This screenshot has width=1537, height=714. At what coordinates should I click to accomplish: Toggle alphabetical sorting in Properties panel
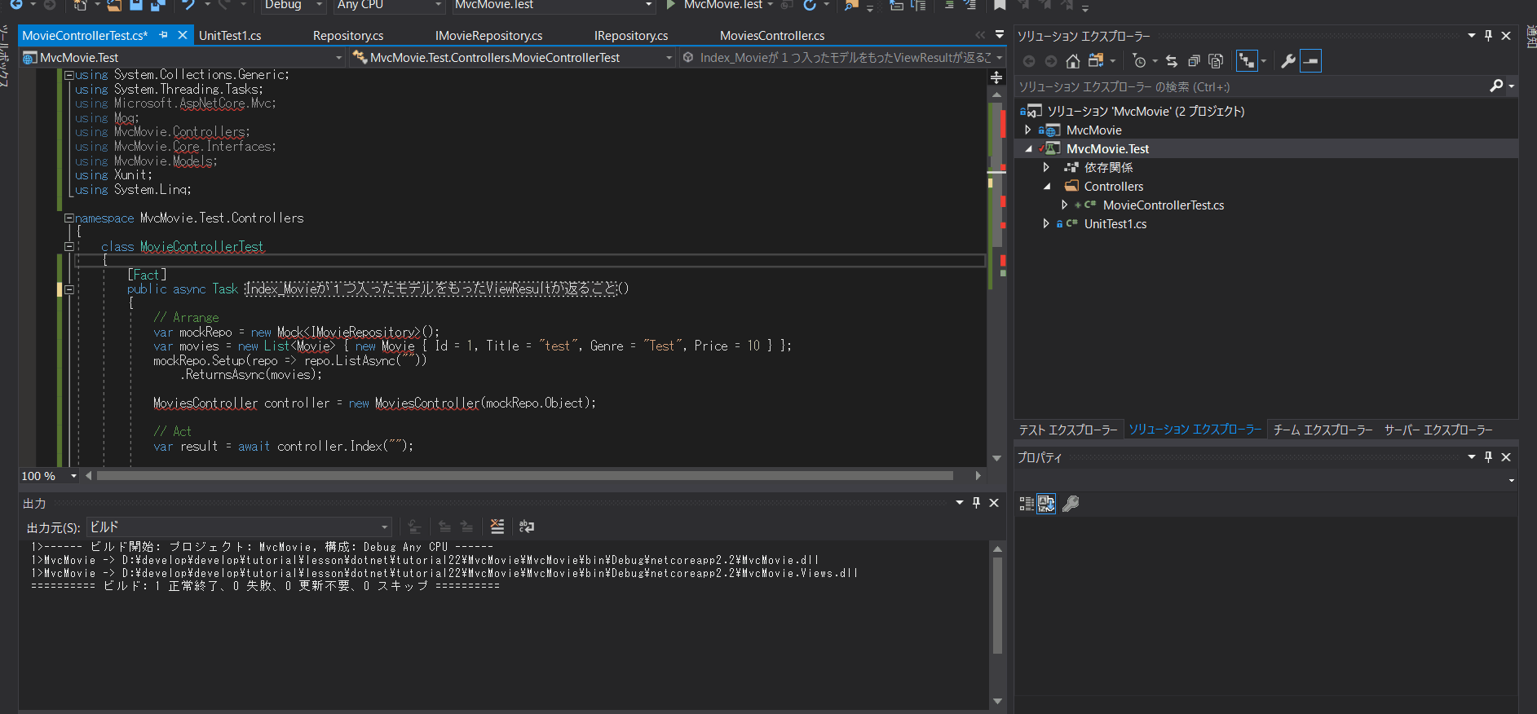[1046, 504]
